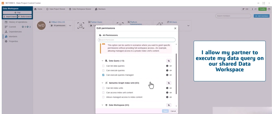The width and height of the screenshot is (272, 114).
Task: Click code icon beside Can execute queries
Action: pos(171,70)
